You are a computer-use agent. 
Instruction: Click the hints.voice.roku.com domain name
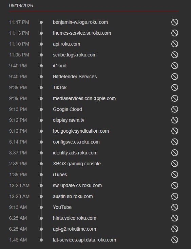(x=75, y=218)
